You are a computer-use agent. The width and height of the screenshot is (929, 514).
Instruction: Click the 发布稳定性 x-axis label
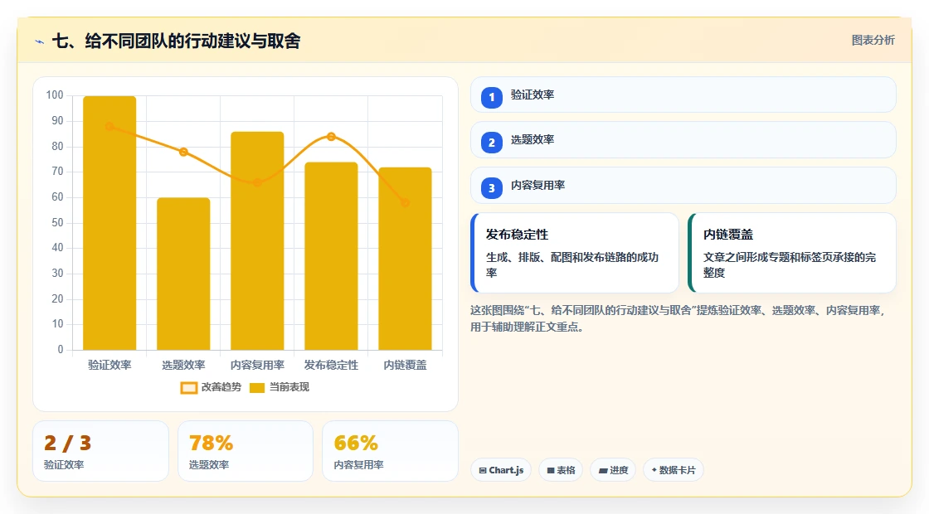331,365
